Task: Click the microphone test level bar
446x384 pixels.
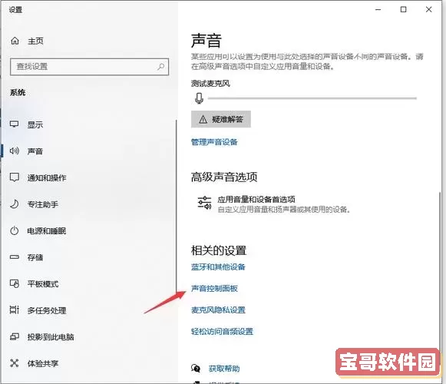Action: point(312,98)
